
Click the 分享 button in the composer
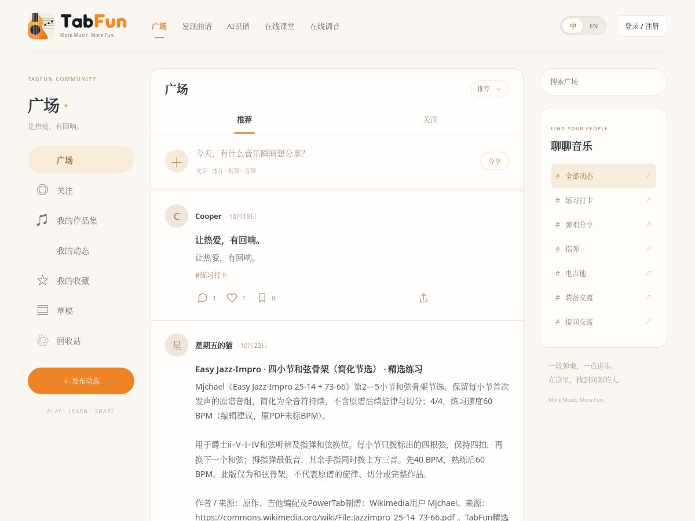click(495, 161)
